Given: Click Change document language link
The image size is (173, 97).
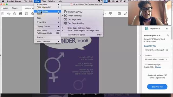Looking at the screenshot, I should pos(158,67).
